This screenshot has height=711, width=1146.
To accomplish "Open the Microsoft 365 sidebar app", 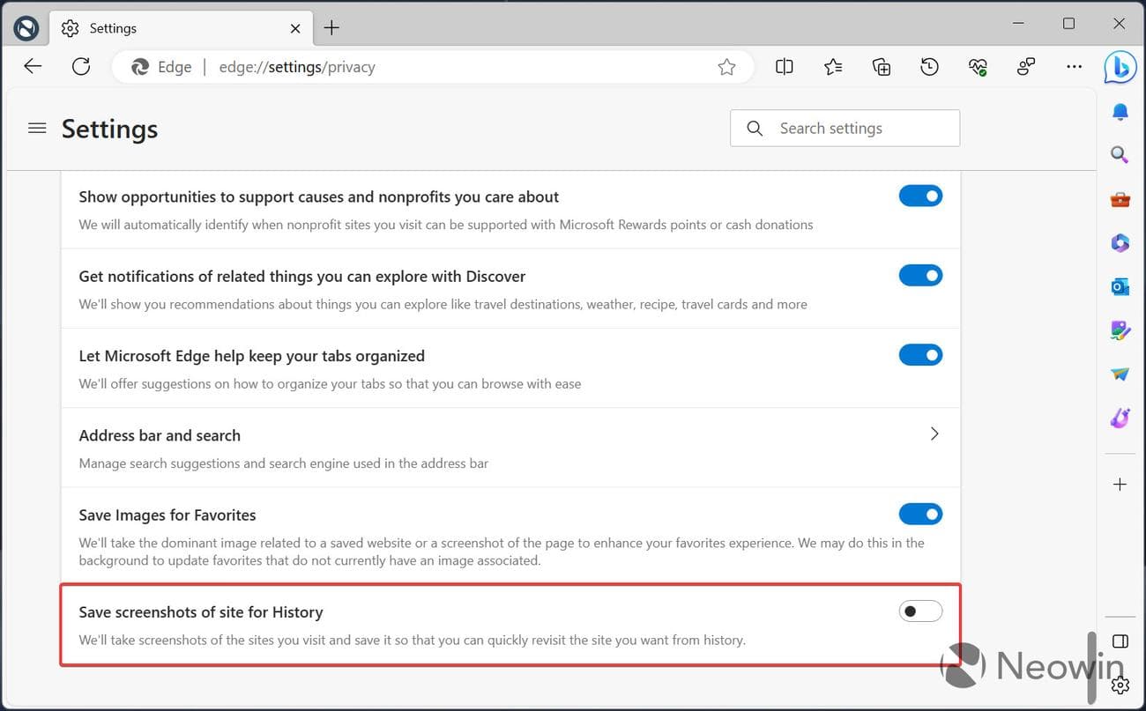I will pyautogui.click(x=1120, y=242).
